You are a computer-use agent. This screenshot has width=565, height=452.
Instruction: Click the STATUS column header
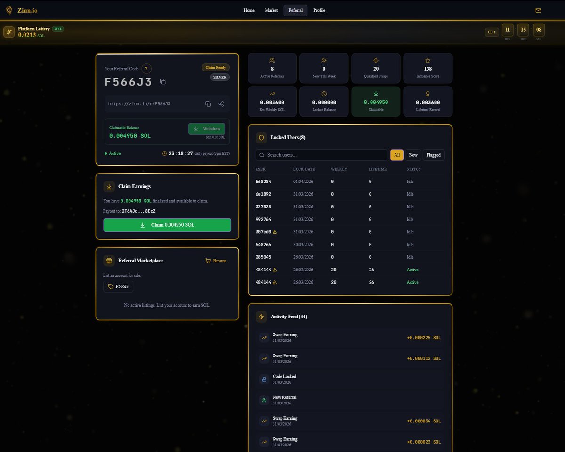point(414,169)
